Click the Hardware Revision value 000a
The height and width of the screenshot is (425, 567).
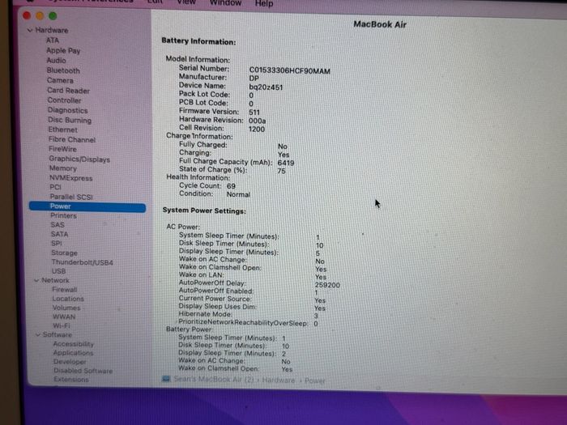tap(257, 121)
